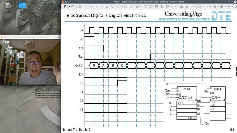The image size is (237, 133).
Task: Click the 'Tema 7 / Topic 7' footer text
Action: click(x=77, y=130)
